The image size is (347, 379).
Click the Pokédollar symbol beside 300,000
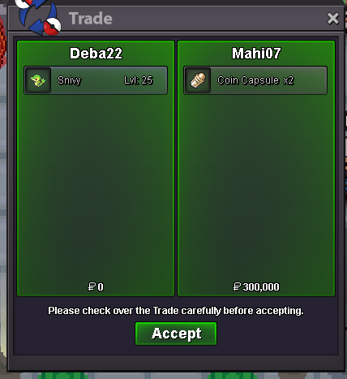tap(237, 286)
